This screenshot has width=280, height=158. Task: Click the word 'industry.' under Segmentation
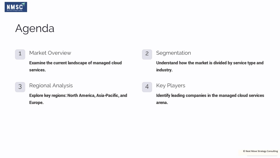click(164, 70)
